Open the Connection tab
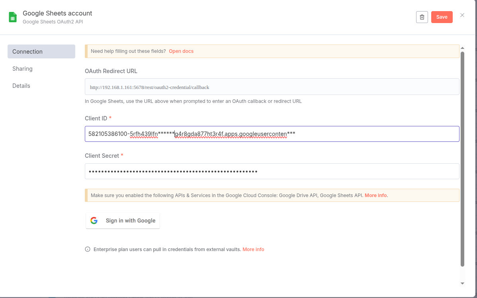477x298 pixels. pyautogui.click(x=41, y=52)
